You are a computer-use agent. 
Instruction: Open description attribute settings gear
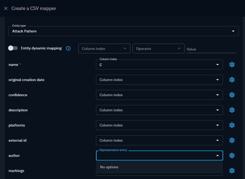coord(232,110)
